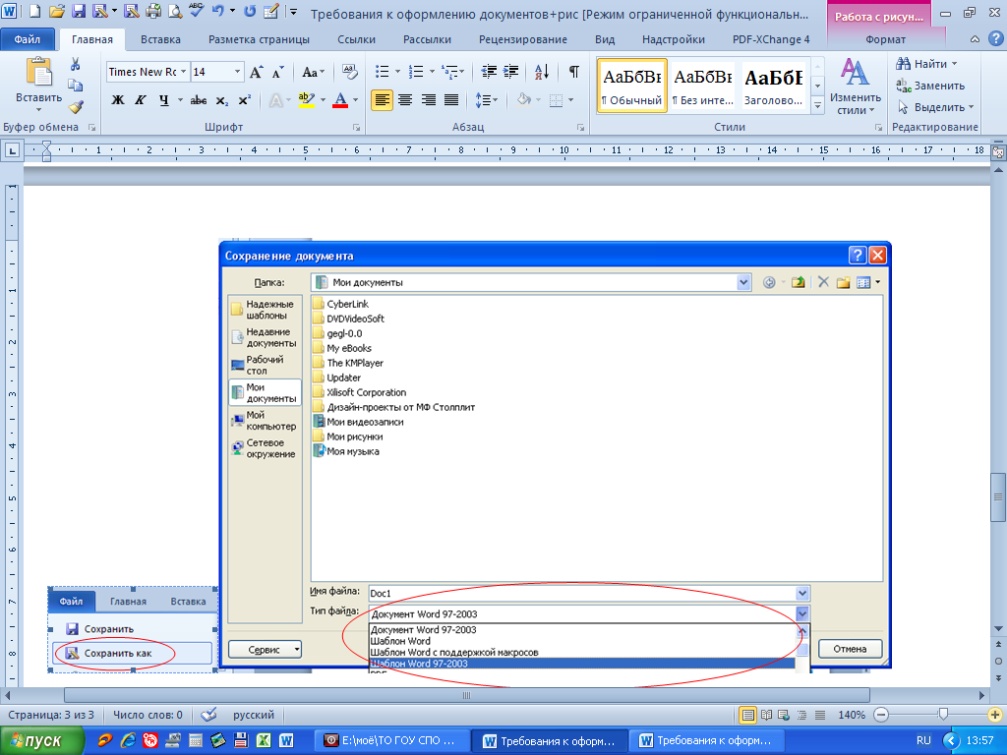Open the font size dropdown
This screenshot has width=1007, height=755.
click(237, 72)
